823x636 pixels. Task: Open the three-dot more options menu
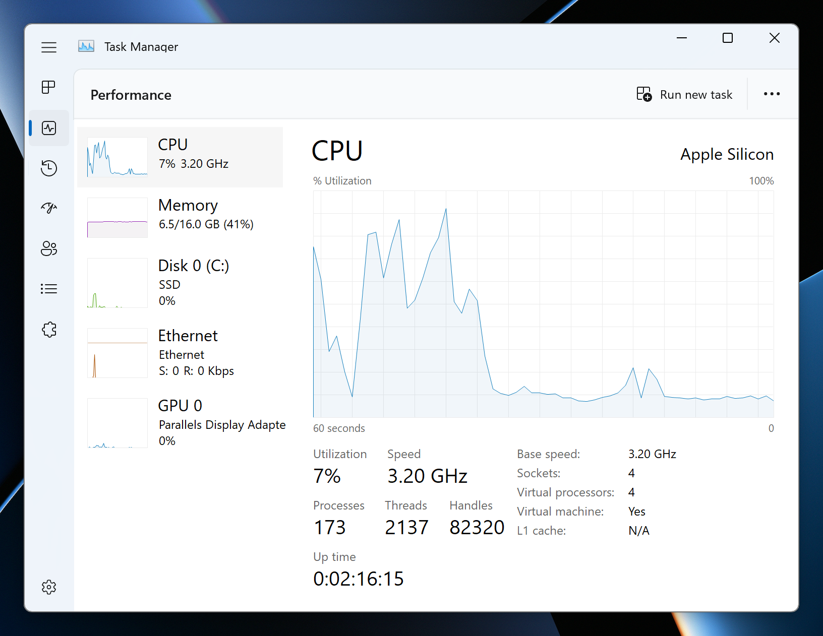coord(772,94)
